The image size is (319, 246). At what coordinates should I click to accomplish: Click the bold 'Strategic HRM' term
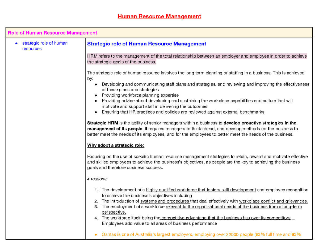tap(103, 123)
